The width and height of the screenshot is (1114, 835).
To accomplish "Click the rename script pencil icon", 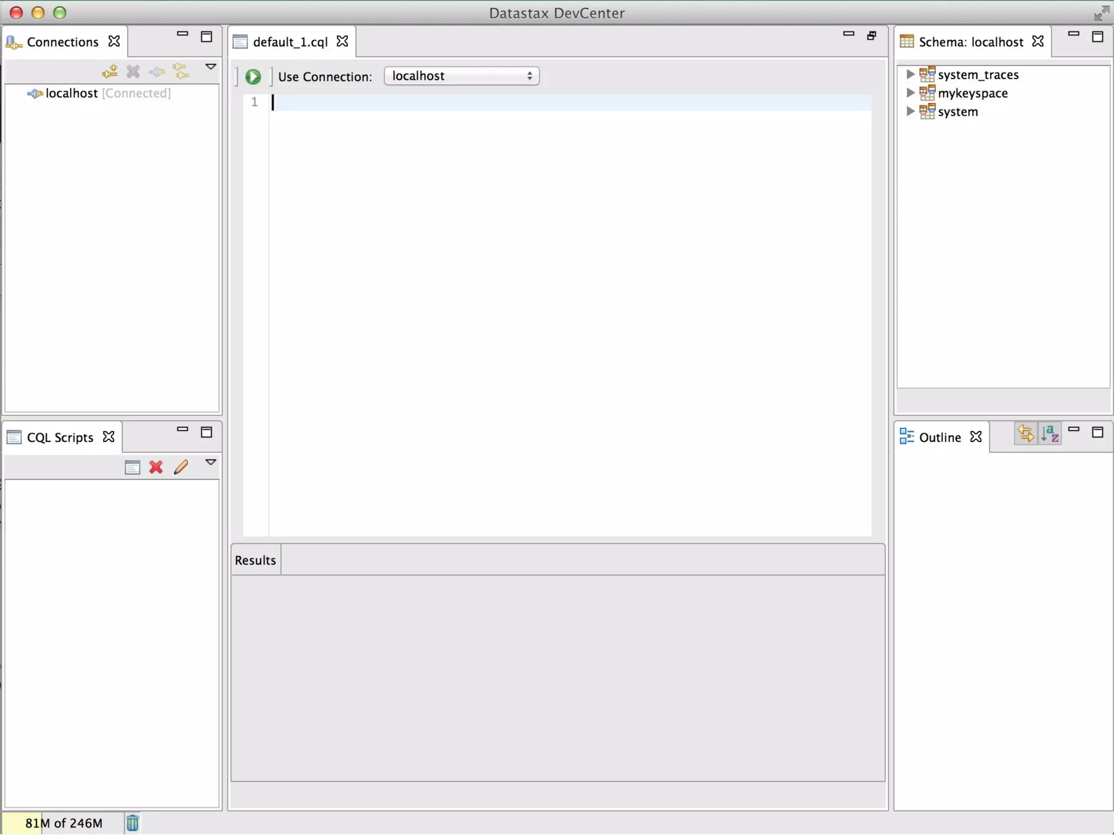I will click(181, 467).
